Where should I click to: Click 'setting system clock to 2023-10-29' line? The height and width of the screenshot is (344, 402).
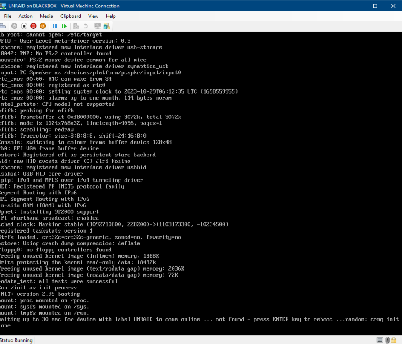coord(119,91)
